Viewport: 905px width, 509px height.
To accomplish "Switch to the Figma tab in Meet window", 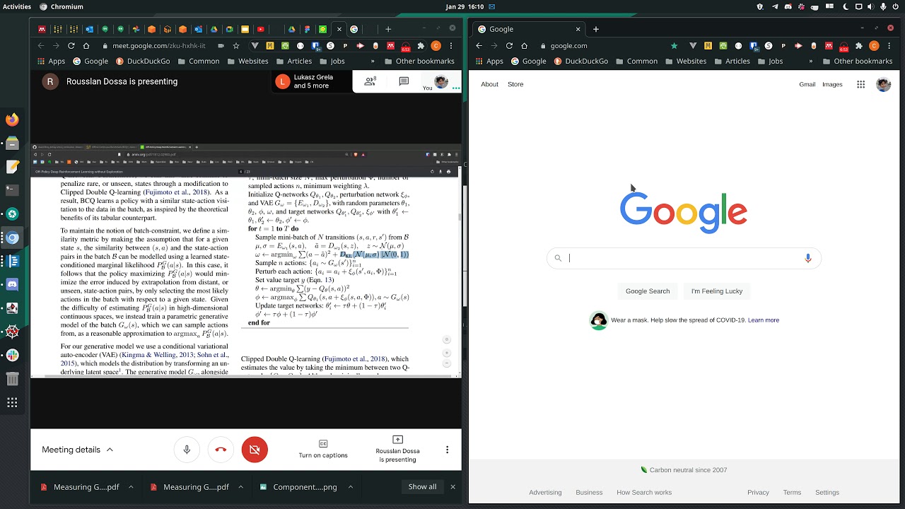I will click(308, 29).
